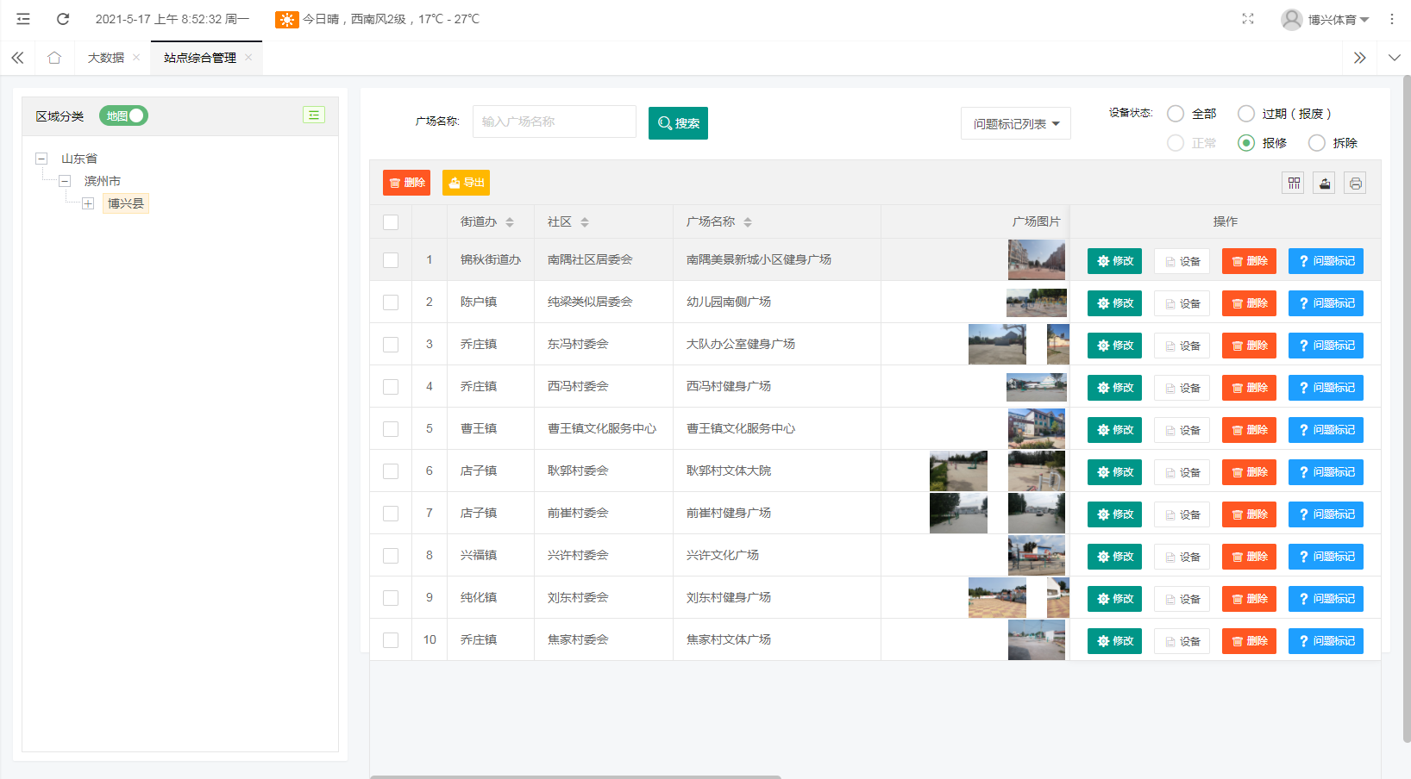Image resolution: width=1411 pixels, height=779 pixels.
Task: Toggle fullscreen mode icon
Action: 1247,19
